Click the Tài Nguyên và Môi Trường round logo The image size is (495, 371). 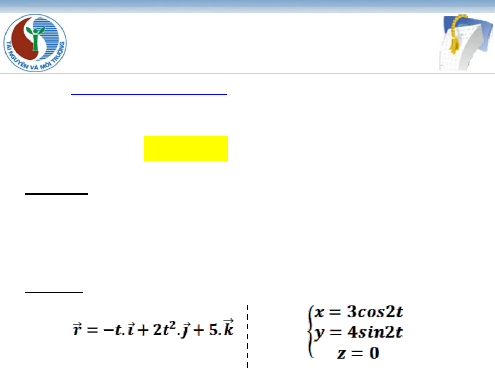[35, 43]
